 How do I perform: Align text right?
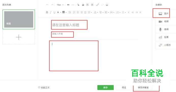tap(82, 12)
